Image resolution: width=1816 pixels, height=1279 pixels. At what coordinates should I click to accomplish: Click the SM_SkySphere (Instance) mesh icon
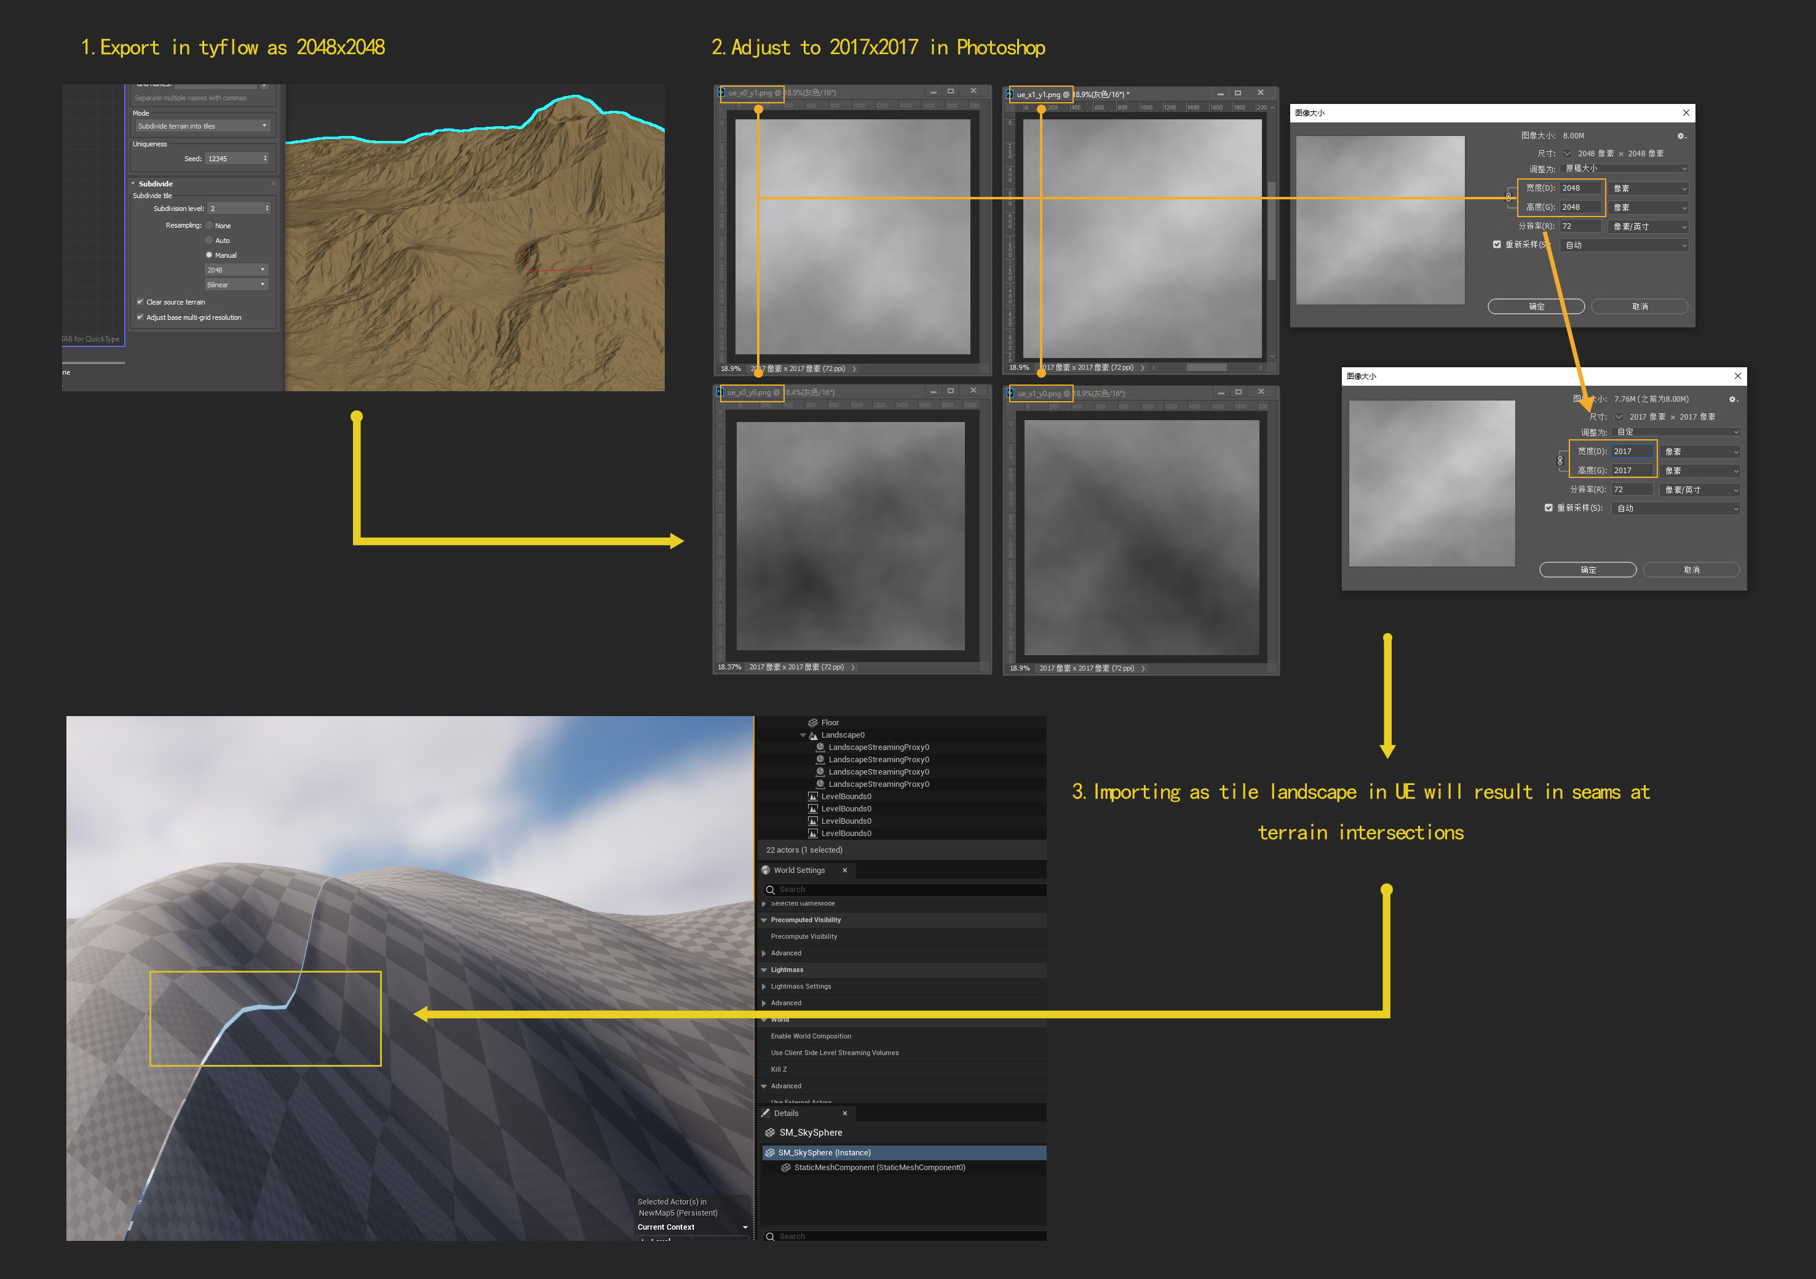point(769,1152)
